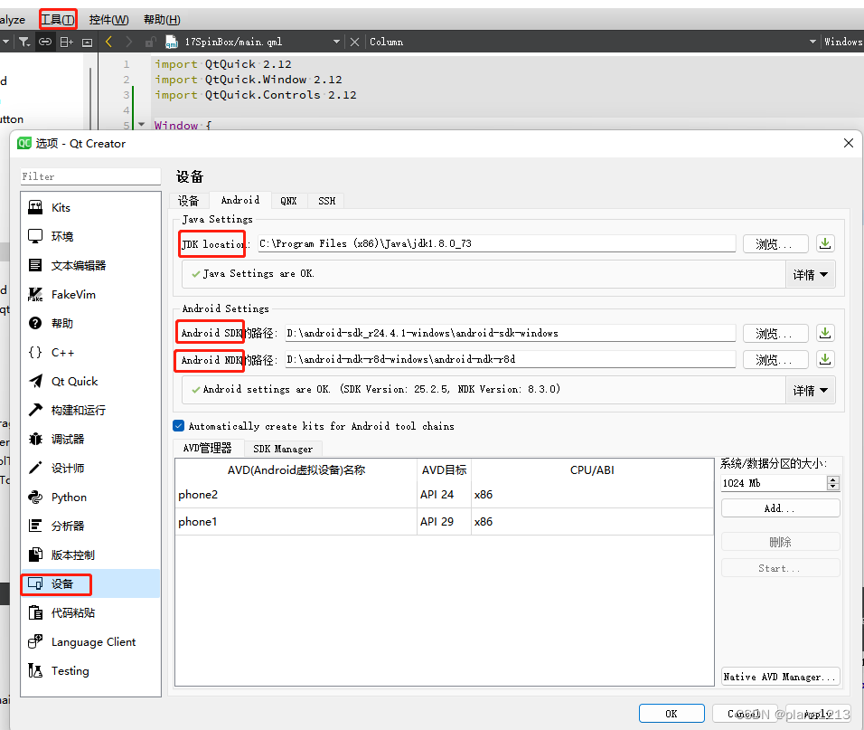
Task: Click the link-with-editor icon in toolbar
Action: 45,42
